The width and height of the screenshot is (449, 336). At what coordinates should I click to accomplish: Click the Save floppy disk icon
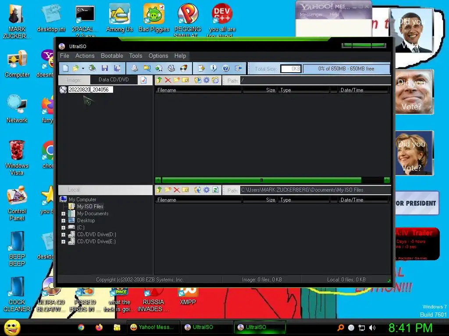tap(105, 68)
